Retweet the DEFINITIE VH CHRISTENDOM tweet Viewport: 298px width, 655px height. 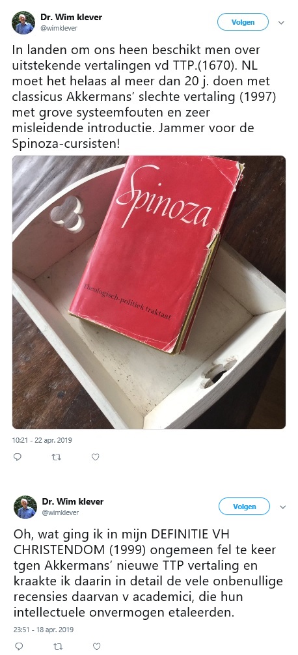[57, 647]
